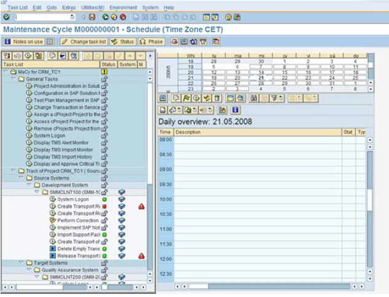The height and width of the screenshot is (297, 389).
Task: Click the Status button
Action: (x=123, y=42)
